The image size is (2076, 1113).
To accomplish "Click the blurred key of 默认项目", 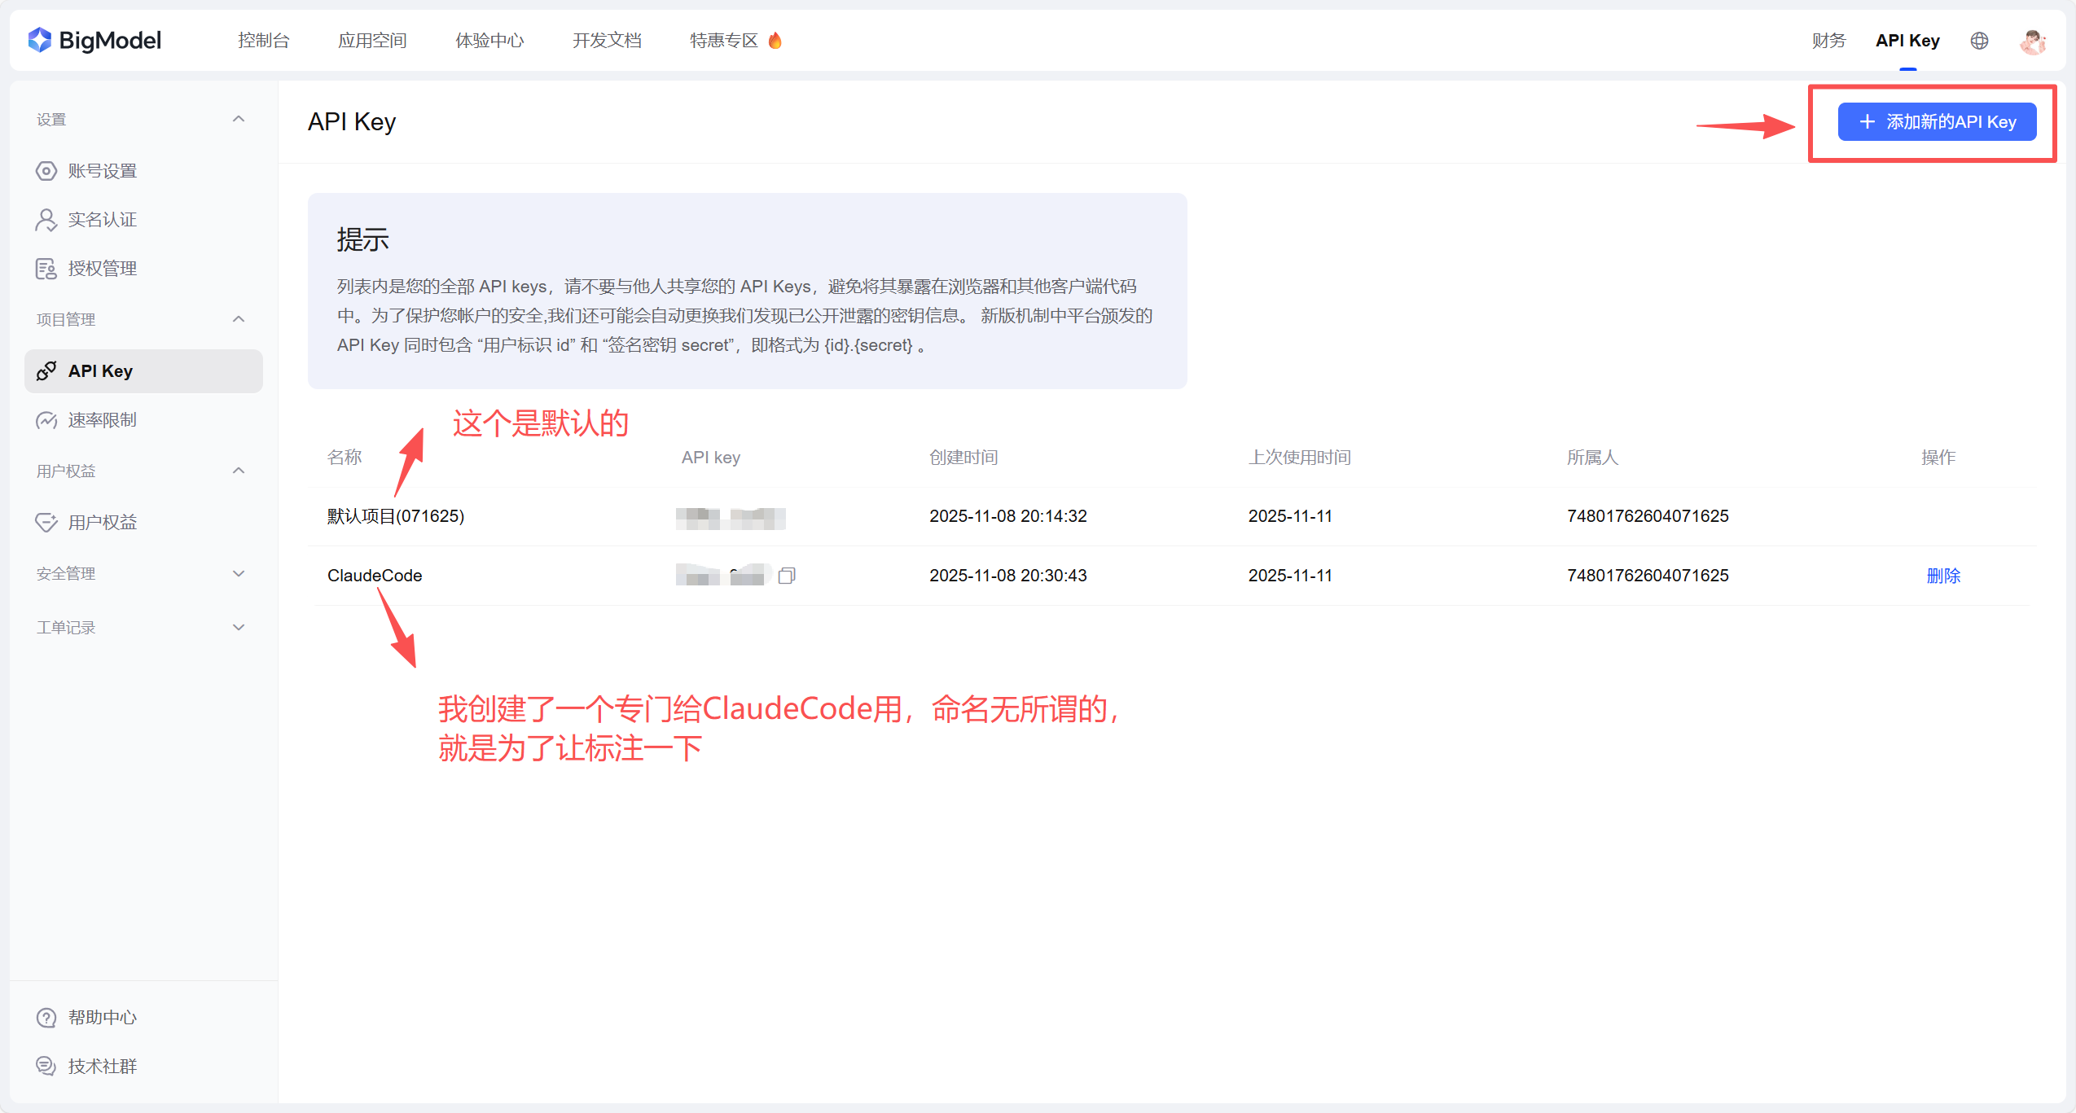I will [731, 518].
